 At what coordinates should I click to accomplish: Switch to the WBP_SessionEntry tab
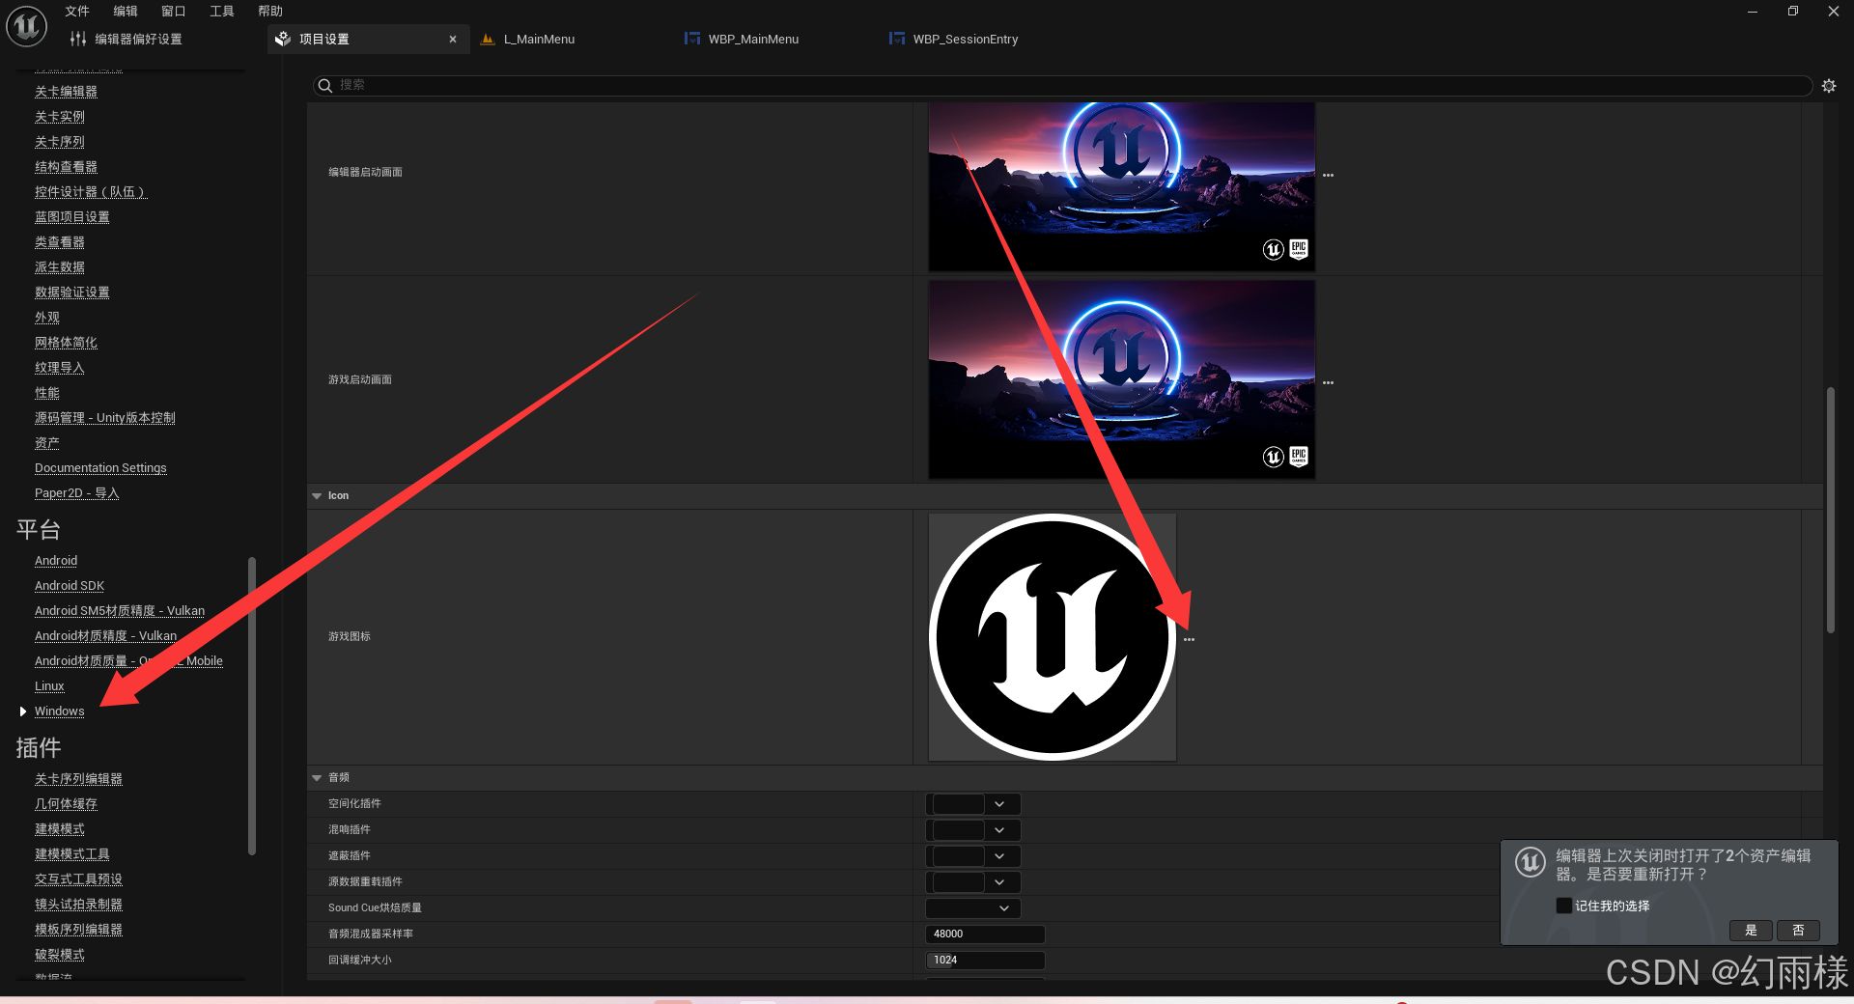click(x=966, y=40)
